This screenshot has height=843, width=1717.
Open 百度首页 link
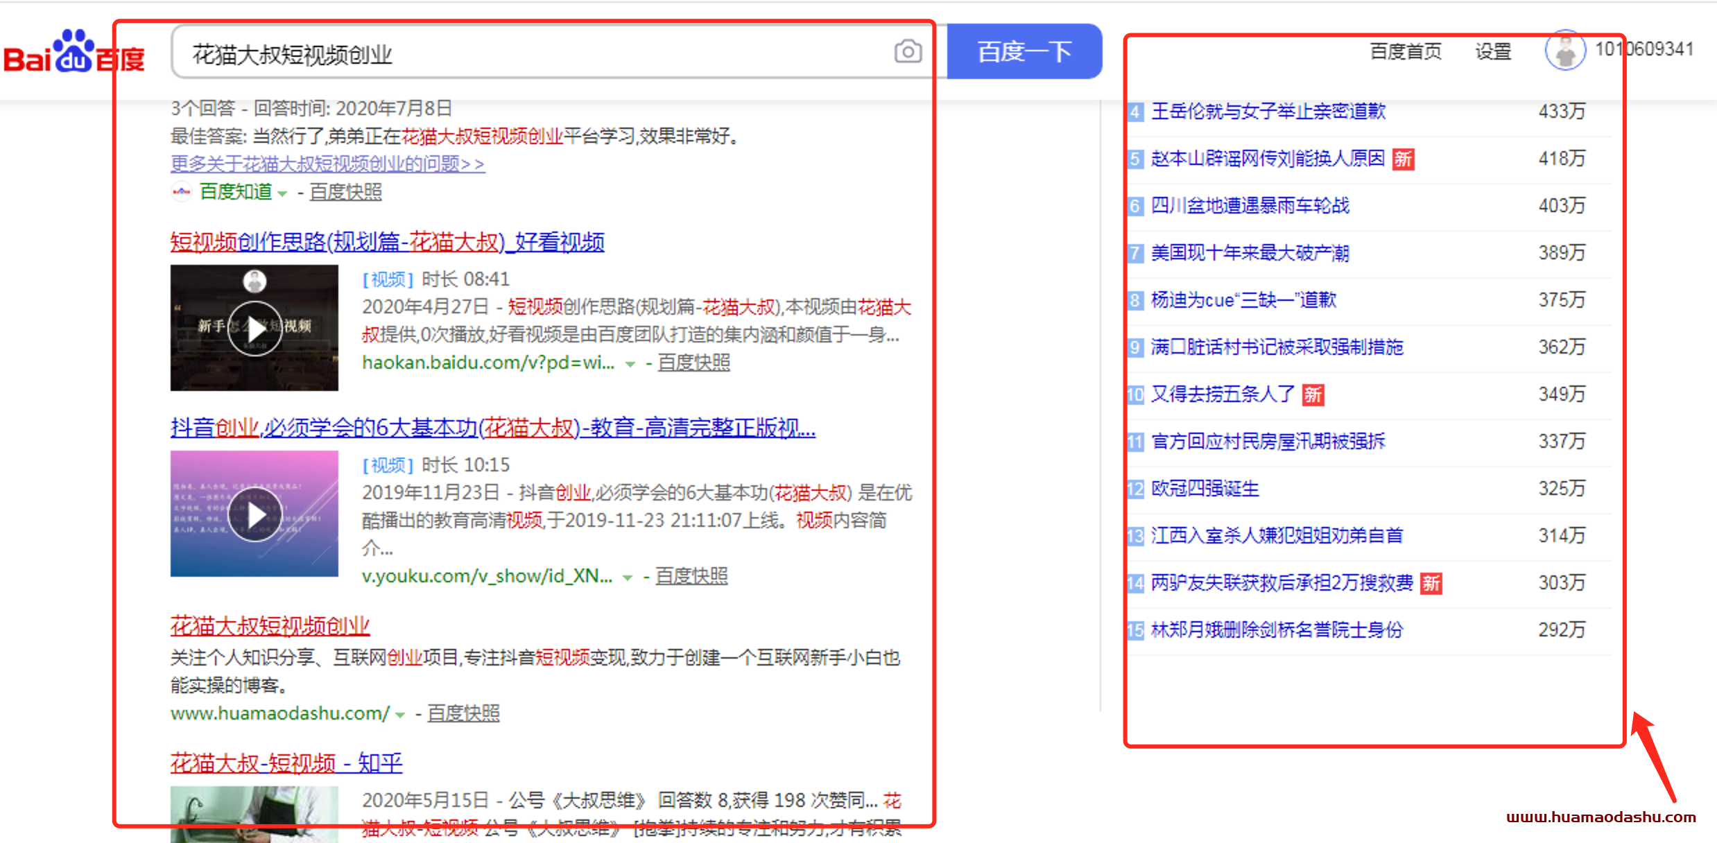tap(1406, 51)
